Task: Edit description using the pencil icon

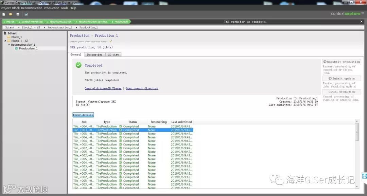Action: pos(111,41)
